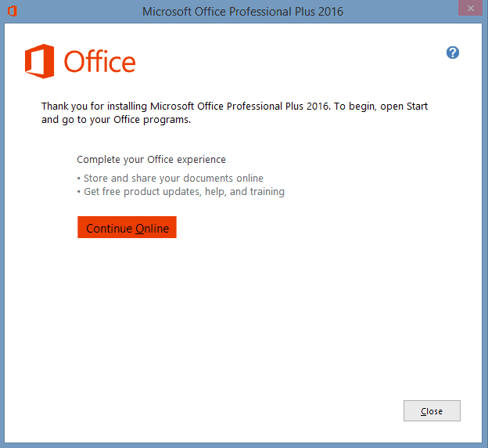Close the window with the title bar X

coord(470,8)
